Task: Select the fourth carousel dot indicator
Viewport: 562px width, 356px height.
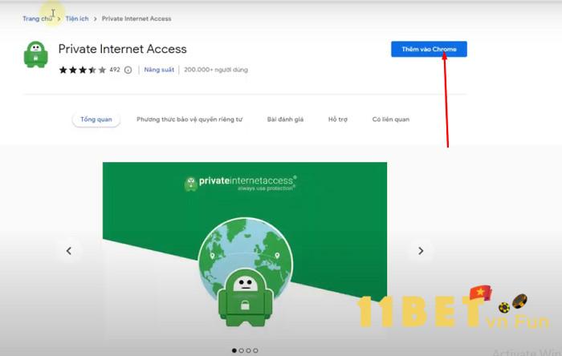Action: point(255,350)
